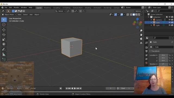The width and height of the screenshot is (174, 98).
Task: Select the Annotate tool
Action: tap(4, 50)
